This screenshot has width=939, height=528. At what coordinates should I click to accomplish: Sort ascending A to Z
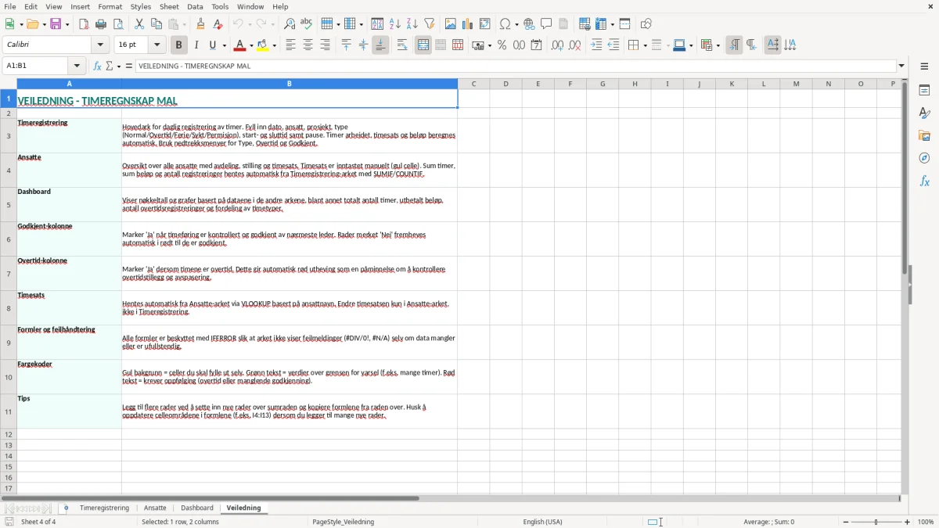tap(395, 24)
